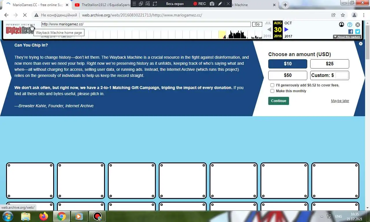Image resolution: width=370 pixels, height=222 pixels.
Task: Check the Make this monthly box
Action: 272,91
